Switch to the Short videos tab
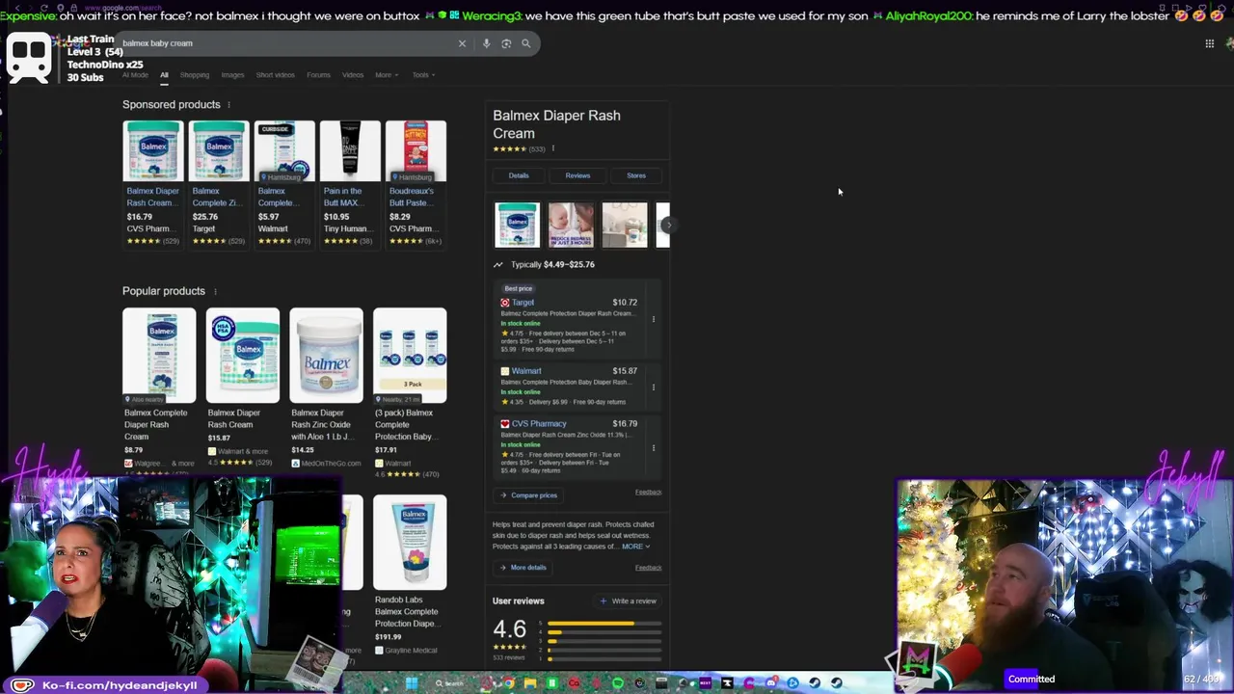This screenshot has height=694, width=1234. 276,75
